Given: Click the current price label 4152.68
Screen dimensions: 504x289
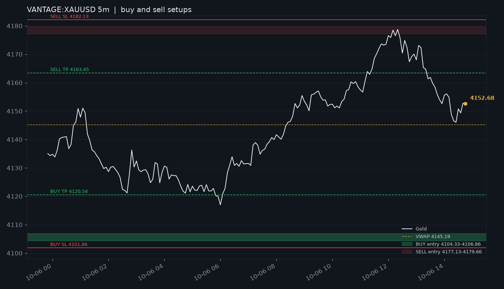Looking at the screenshot, I should (482, 98).
